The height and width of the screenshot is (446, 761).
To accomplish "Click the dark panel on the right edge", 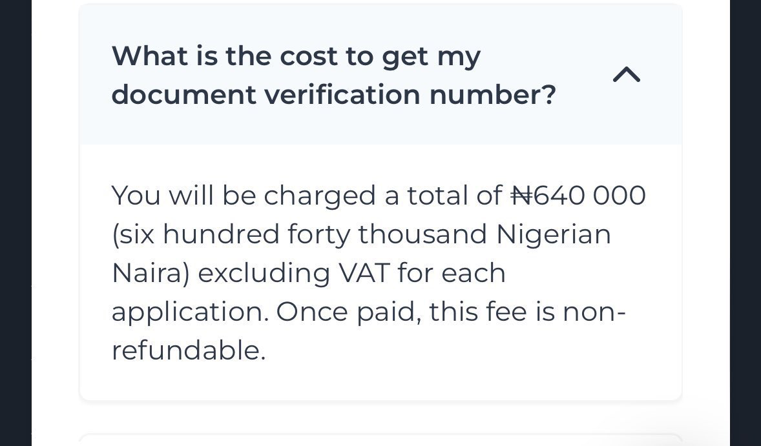I will pyautogui.click(x=745, y=223).
